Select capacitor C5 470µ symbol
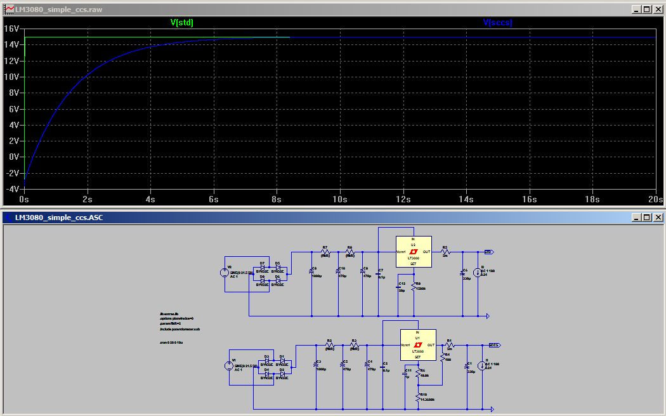Viewport: 666px width, 416px height. click(343, 365)
